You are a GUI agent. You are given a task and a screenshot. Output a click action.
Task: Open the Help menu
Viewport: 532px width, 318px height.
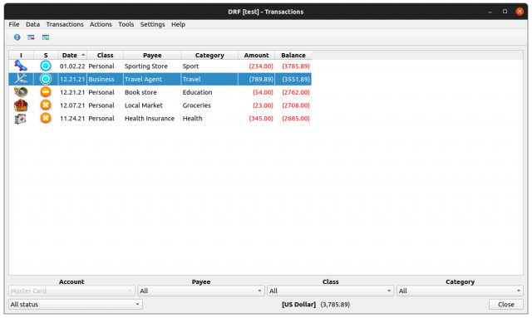178,24
